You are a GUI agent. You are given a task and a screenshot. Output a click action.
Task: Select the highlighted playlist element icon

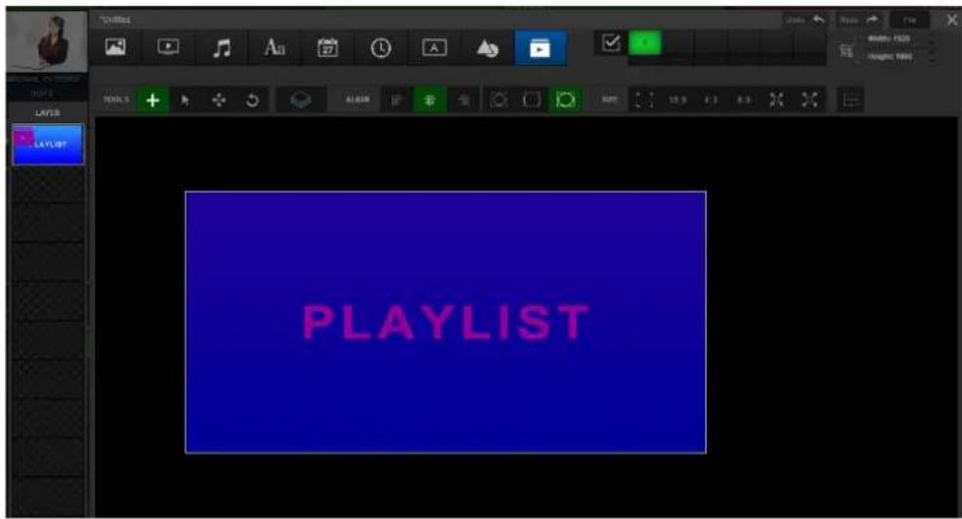(540, 47)
